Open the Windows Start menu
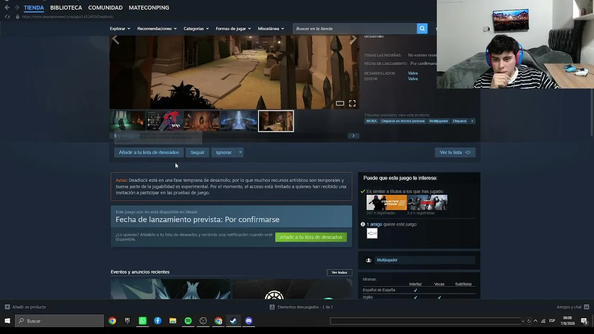The image size is (594, 334). click(x=7, y=321)
